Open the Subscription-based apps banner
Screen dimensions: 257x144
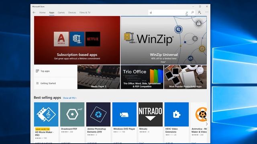click(77, 40)
